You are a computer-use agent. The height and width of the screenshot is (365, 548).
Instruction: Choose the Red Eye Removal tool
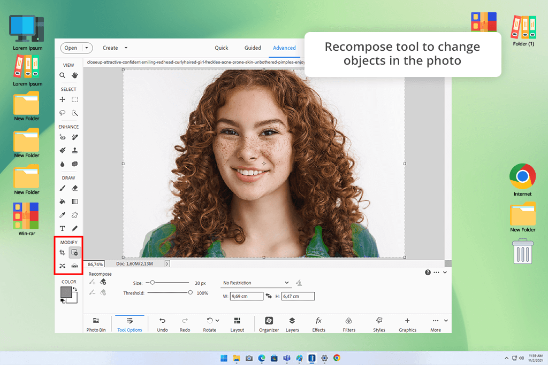pos(63,137)
